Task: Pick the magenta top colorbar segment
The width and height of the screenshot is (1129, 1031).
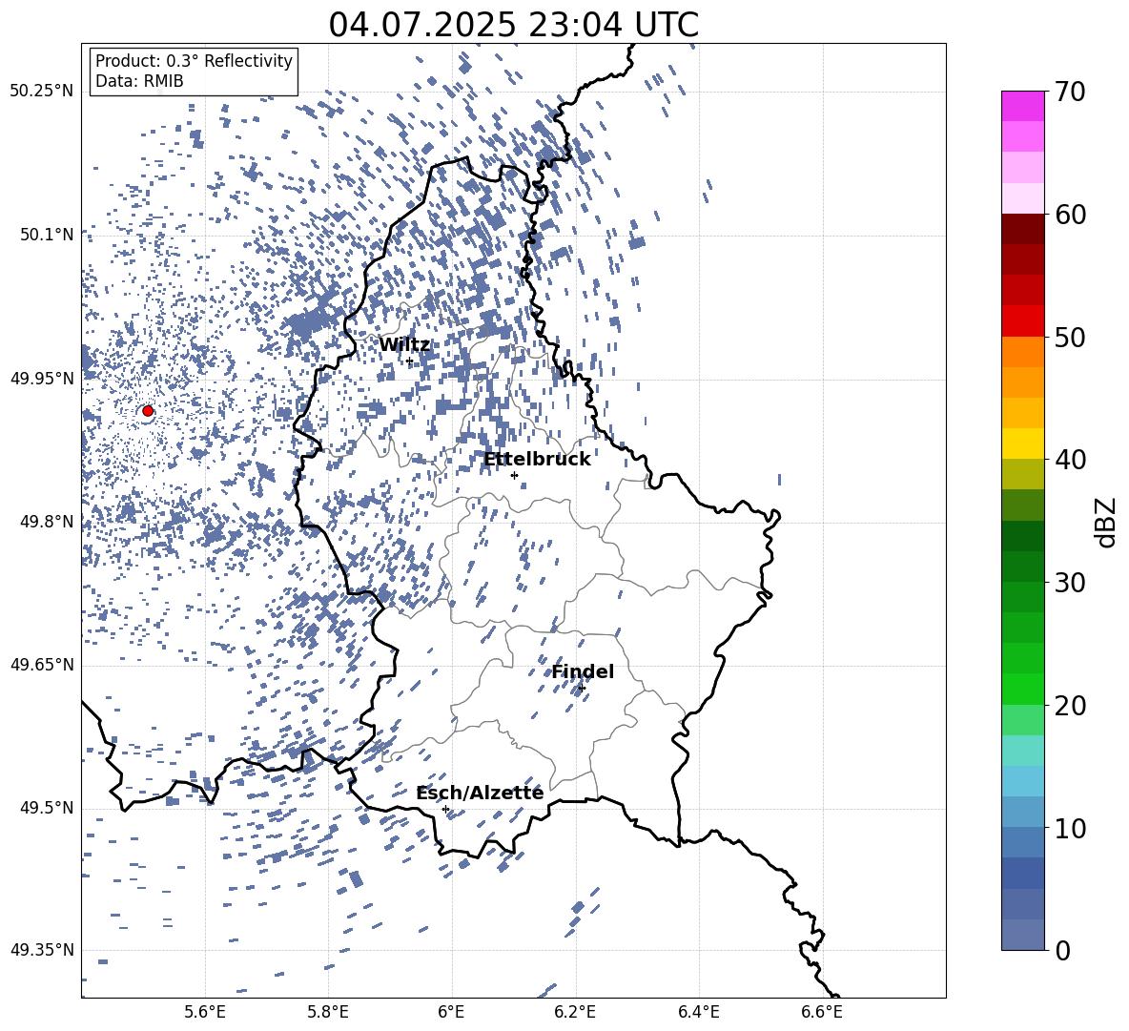Action: [1023, 107]
